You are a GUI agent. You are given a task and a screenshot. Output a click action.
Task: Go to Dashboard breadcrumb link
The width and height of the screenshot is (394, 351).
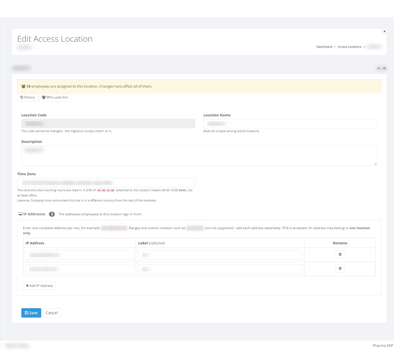pyautogui.click(x=324, y=47)
